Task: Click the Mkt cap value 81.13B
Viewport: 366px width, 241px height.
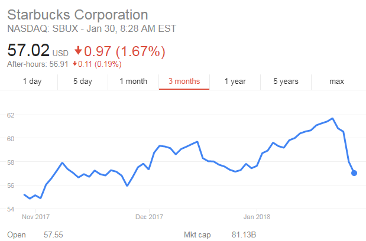Action: point(244,235)
